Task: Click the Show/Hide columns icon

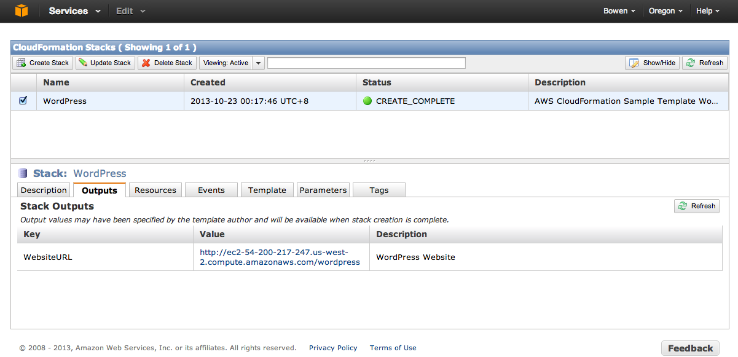Action: (x=634, y=63)
